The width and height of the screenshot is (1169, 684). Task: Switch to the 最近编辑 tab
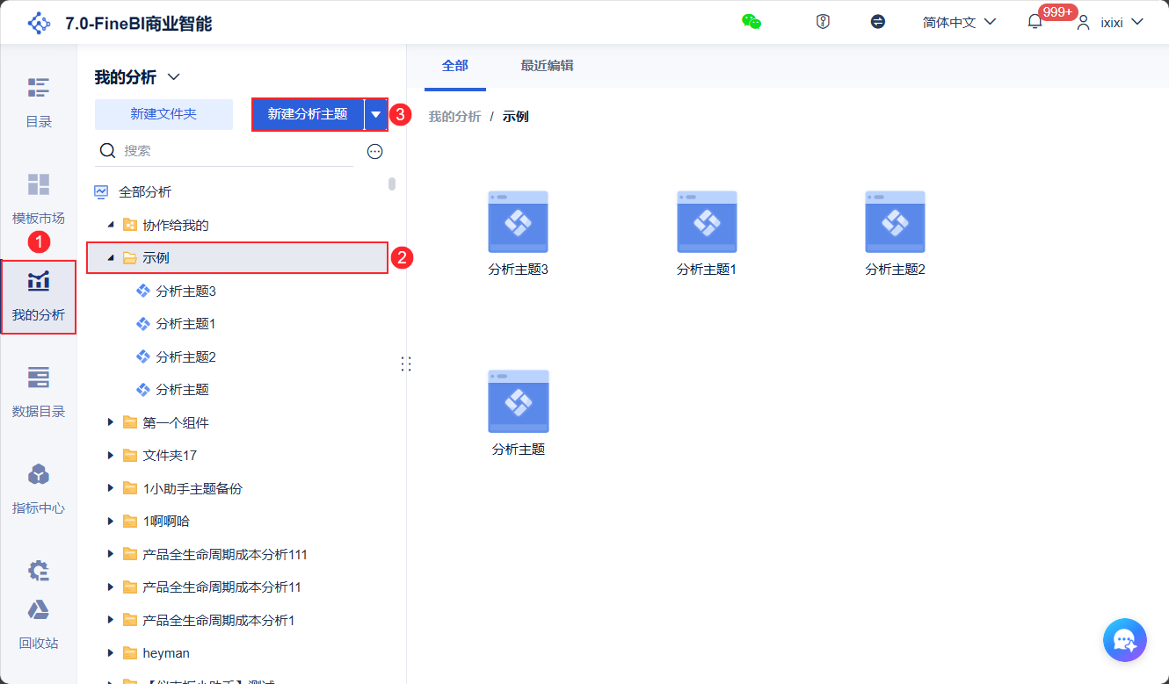point(547,66)
